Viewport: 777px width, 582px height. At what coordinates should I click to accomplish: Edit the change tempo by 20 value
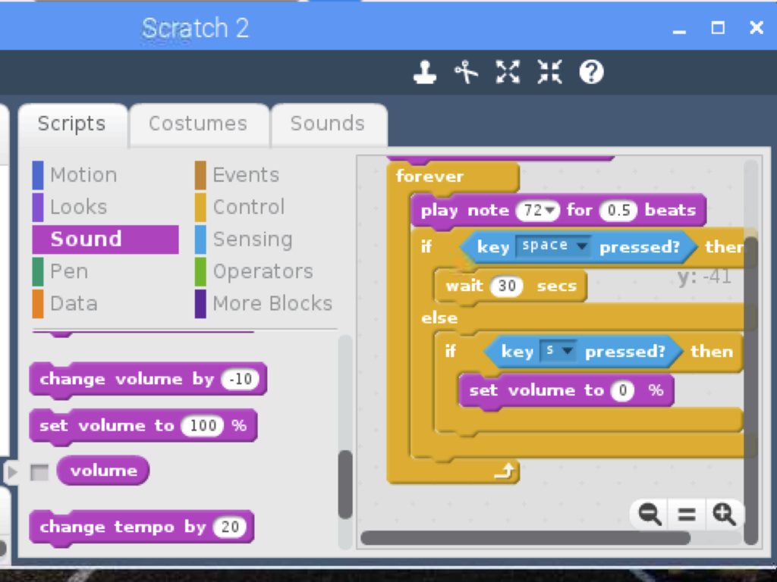click(230, 527)
